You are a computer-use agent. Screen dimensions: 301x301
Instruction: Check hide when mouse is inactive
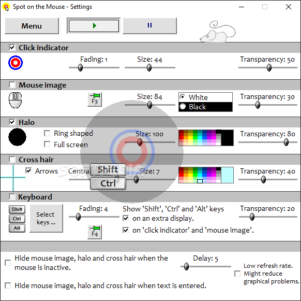pyautogui.click(x=8, y=263)
